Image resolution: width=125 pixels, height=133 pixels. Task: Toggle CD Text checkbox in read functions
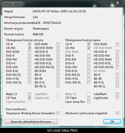(30, 98)
